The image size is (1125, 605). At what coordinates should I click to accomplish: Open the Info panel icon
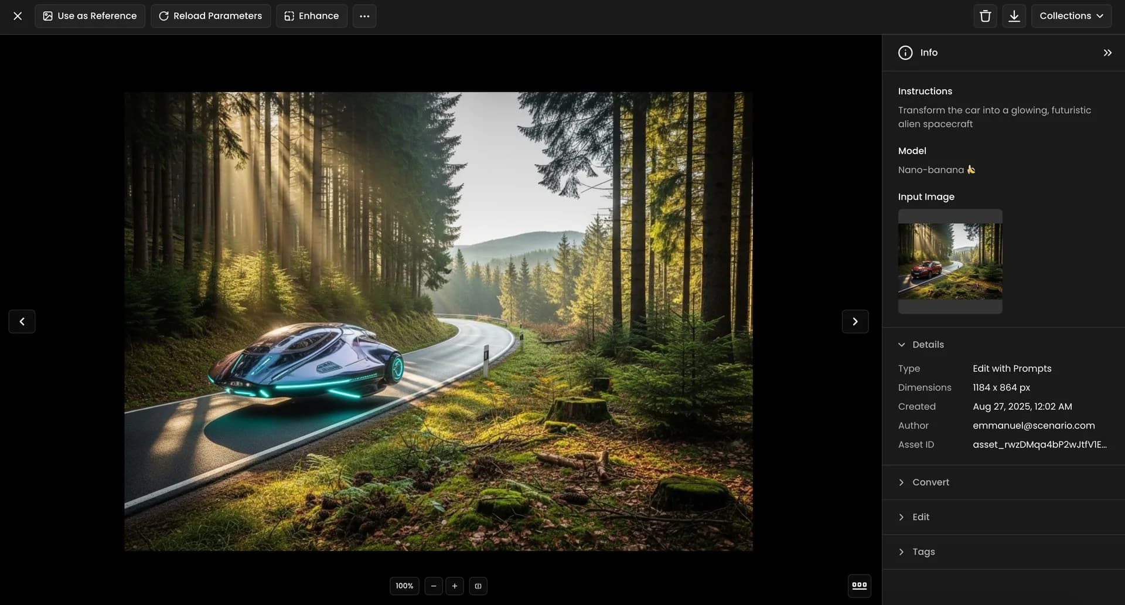pyautogui.click(x=905, y=52)
